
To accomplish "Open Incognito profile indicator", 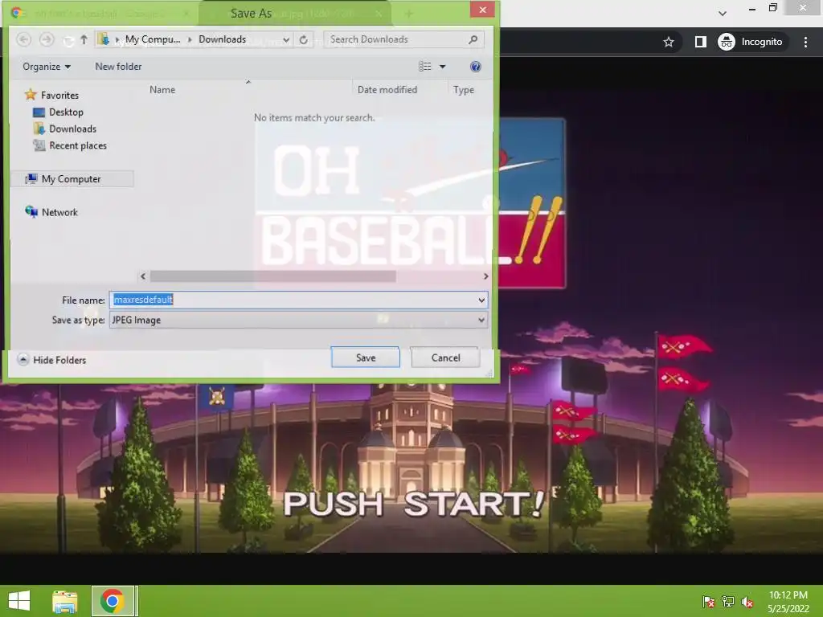I will [751, 42].
